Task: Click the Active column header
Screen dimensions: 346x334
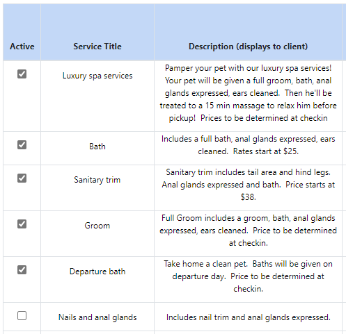Action: pyautogui.click(x=22, y=47)
